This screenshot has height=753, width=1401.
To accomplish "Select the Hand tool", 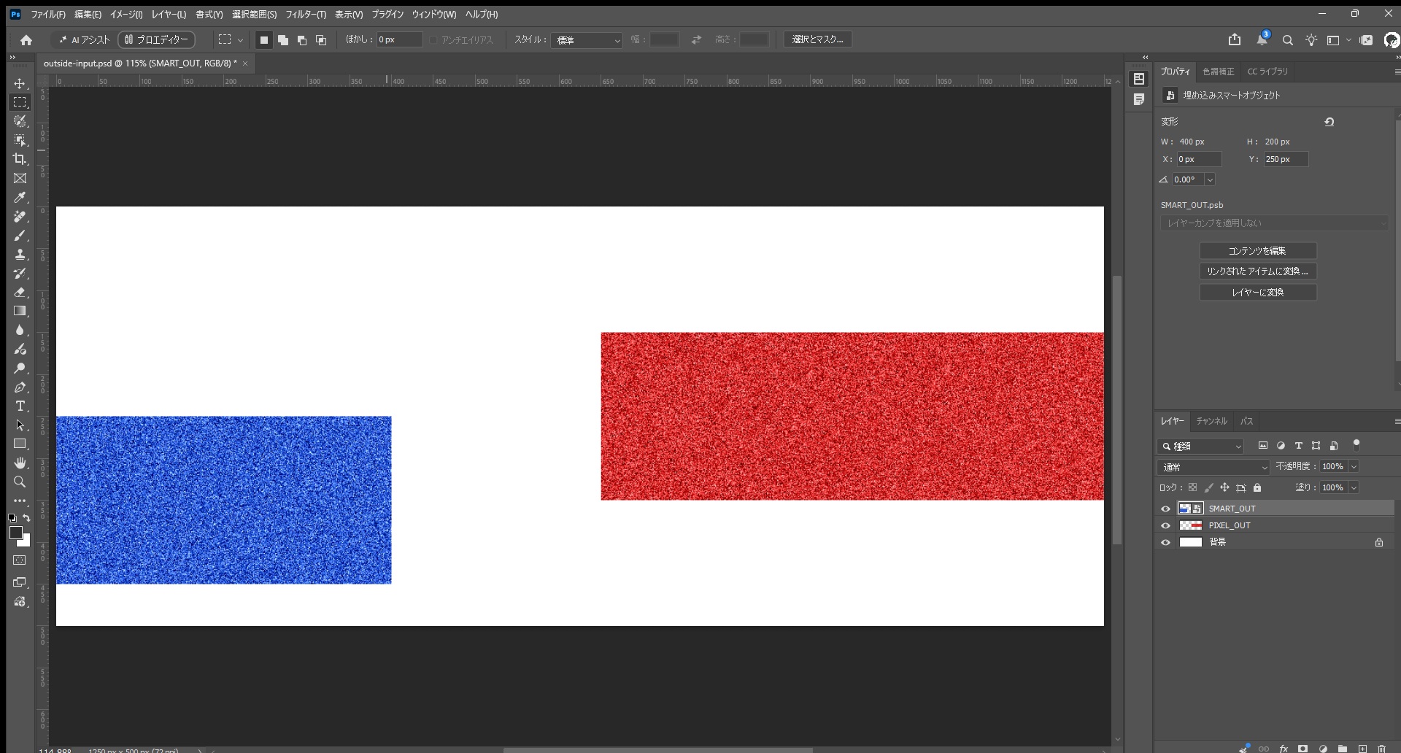I will (x=20, y=463).
